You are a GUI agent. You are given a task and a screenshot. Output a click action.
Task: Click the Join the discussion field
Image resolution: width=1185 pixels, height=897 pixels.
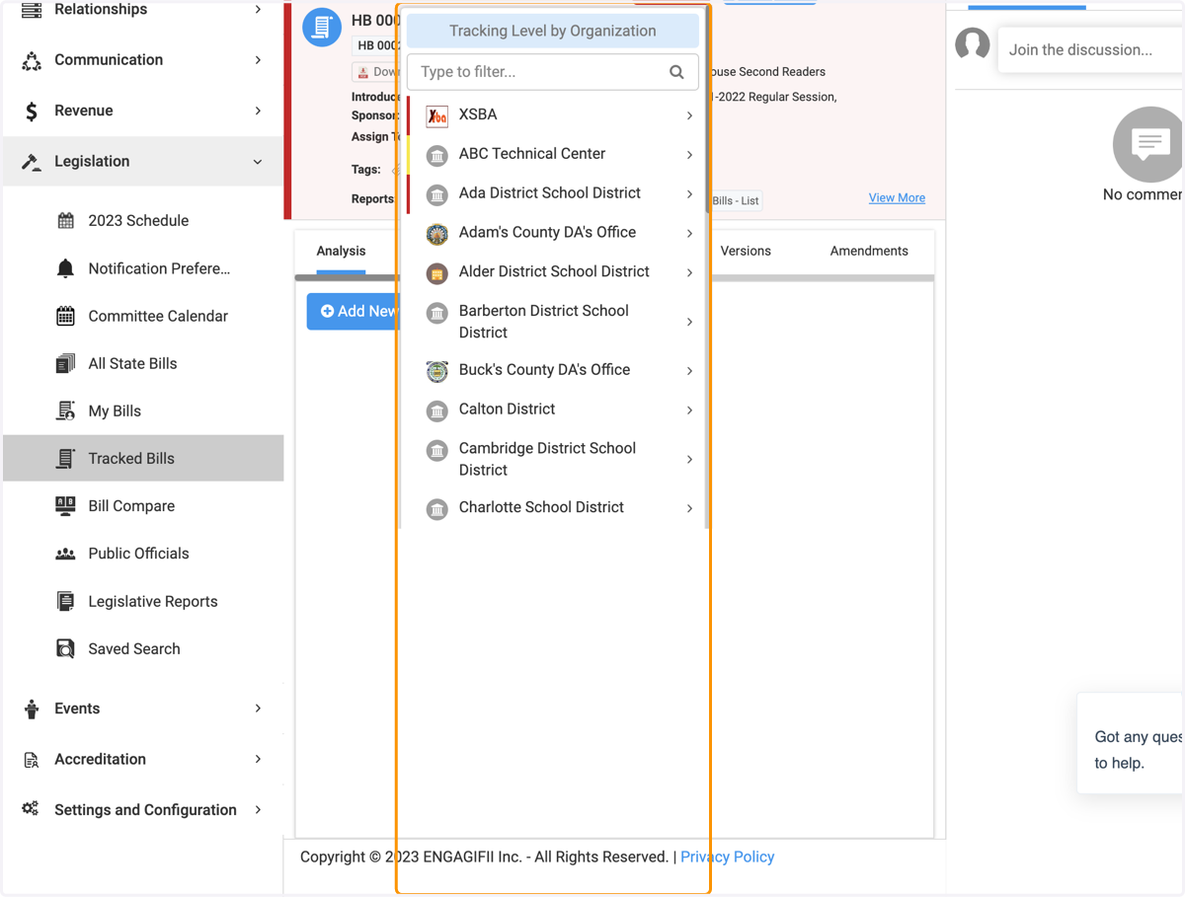(x=1091, y=49)
